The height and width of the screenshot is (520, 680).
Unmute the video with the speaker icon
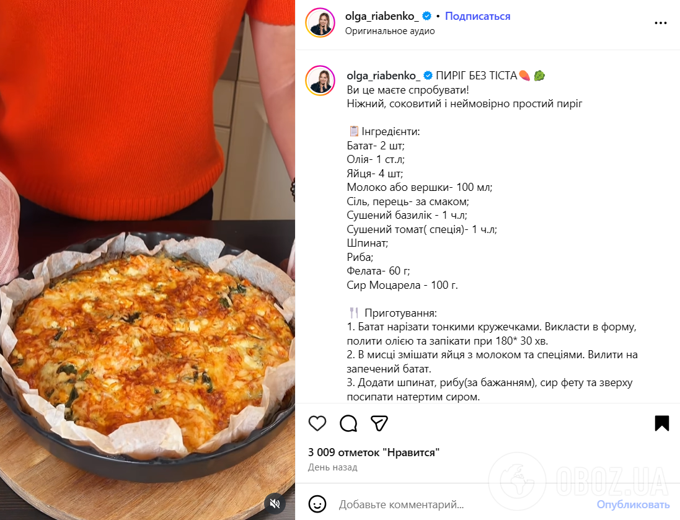[x=275, y=503]
